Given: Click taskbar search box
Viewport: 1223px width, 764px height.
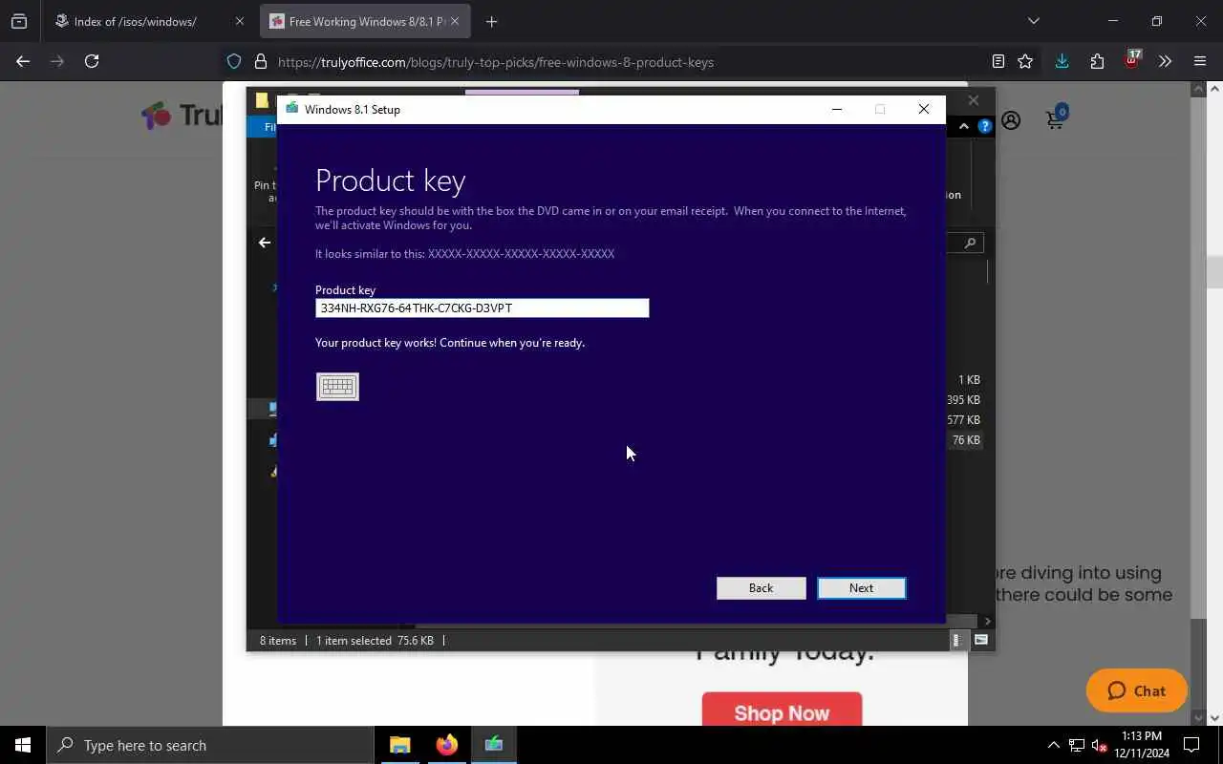Looking at the screenshot, I should pos(210,745).
